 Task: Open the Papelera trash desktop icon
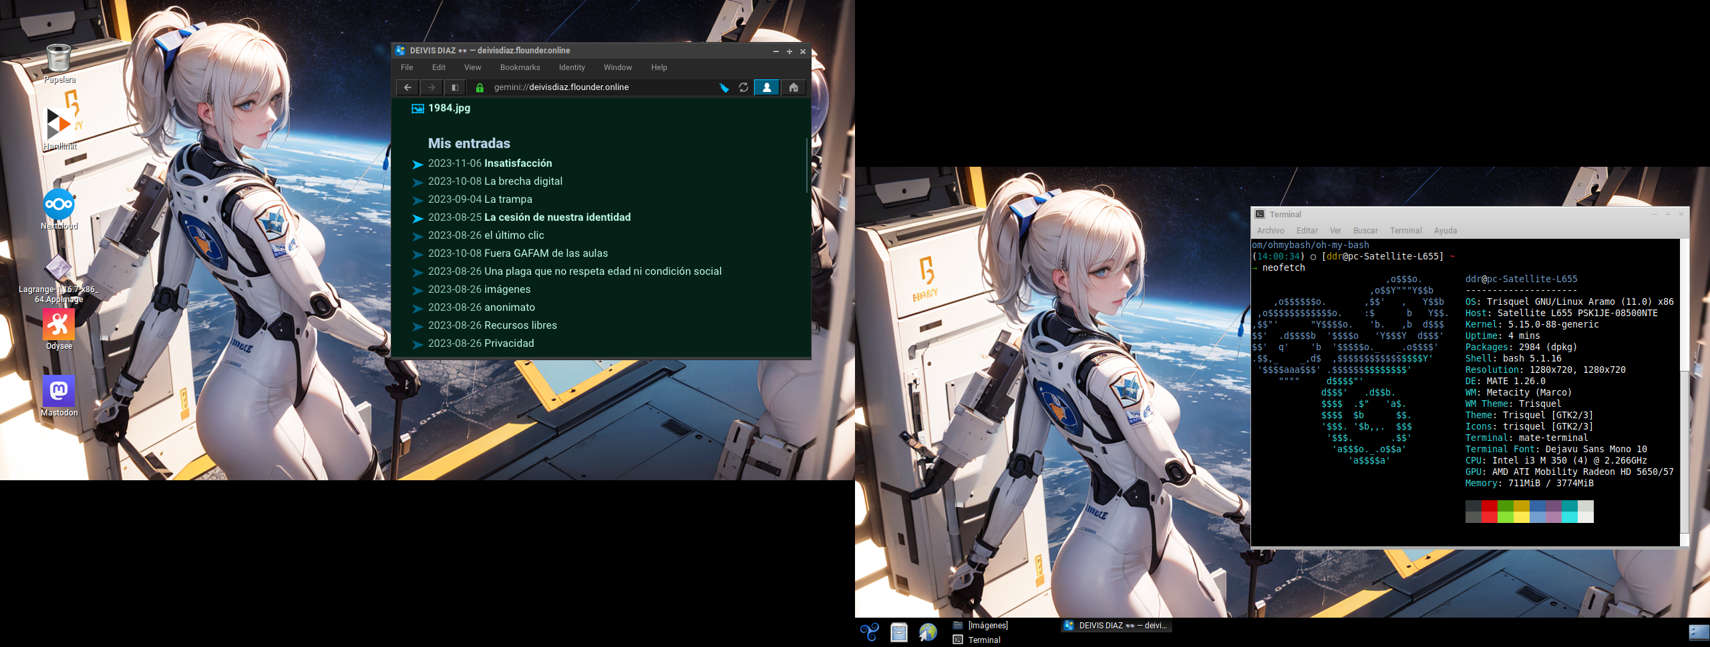point(59,64)
